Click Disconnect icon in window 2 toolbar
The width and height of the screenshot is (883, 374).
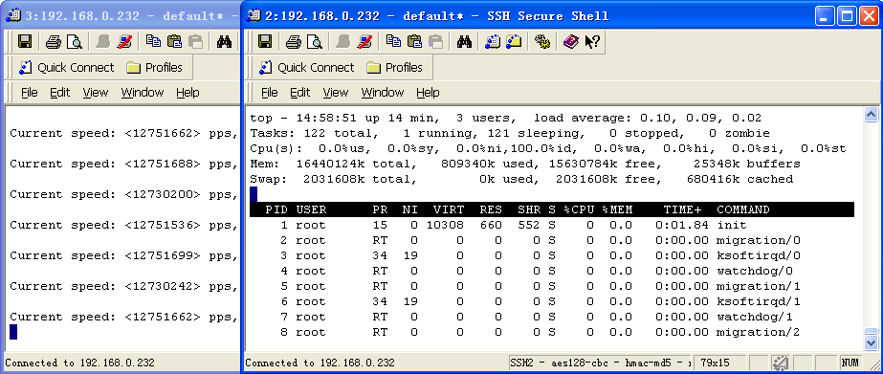click(364, 41)
